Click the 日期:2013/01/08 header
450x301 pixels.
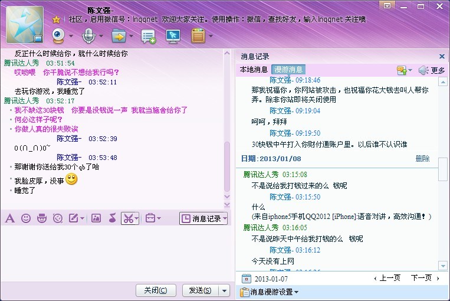[271, 159]
